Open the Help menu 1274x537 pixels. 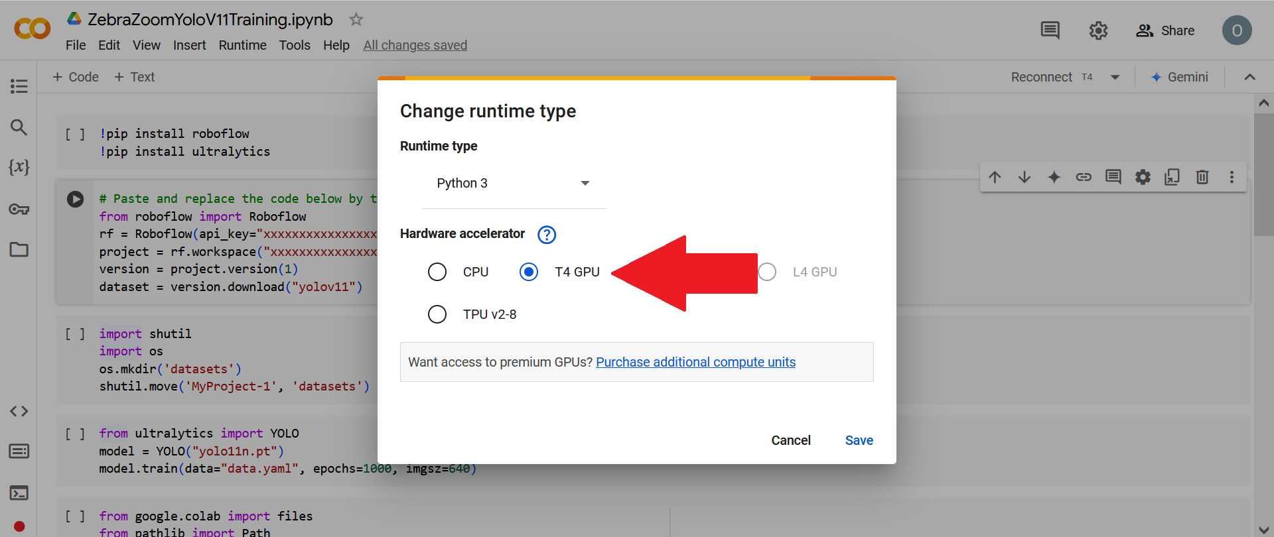coord(336,45)
